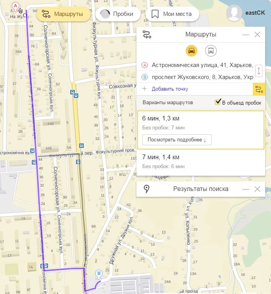This screenshot has width=271, height=294.
Task: Click the destination field проспект Жуковского, 8
Action: 202,77
